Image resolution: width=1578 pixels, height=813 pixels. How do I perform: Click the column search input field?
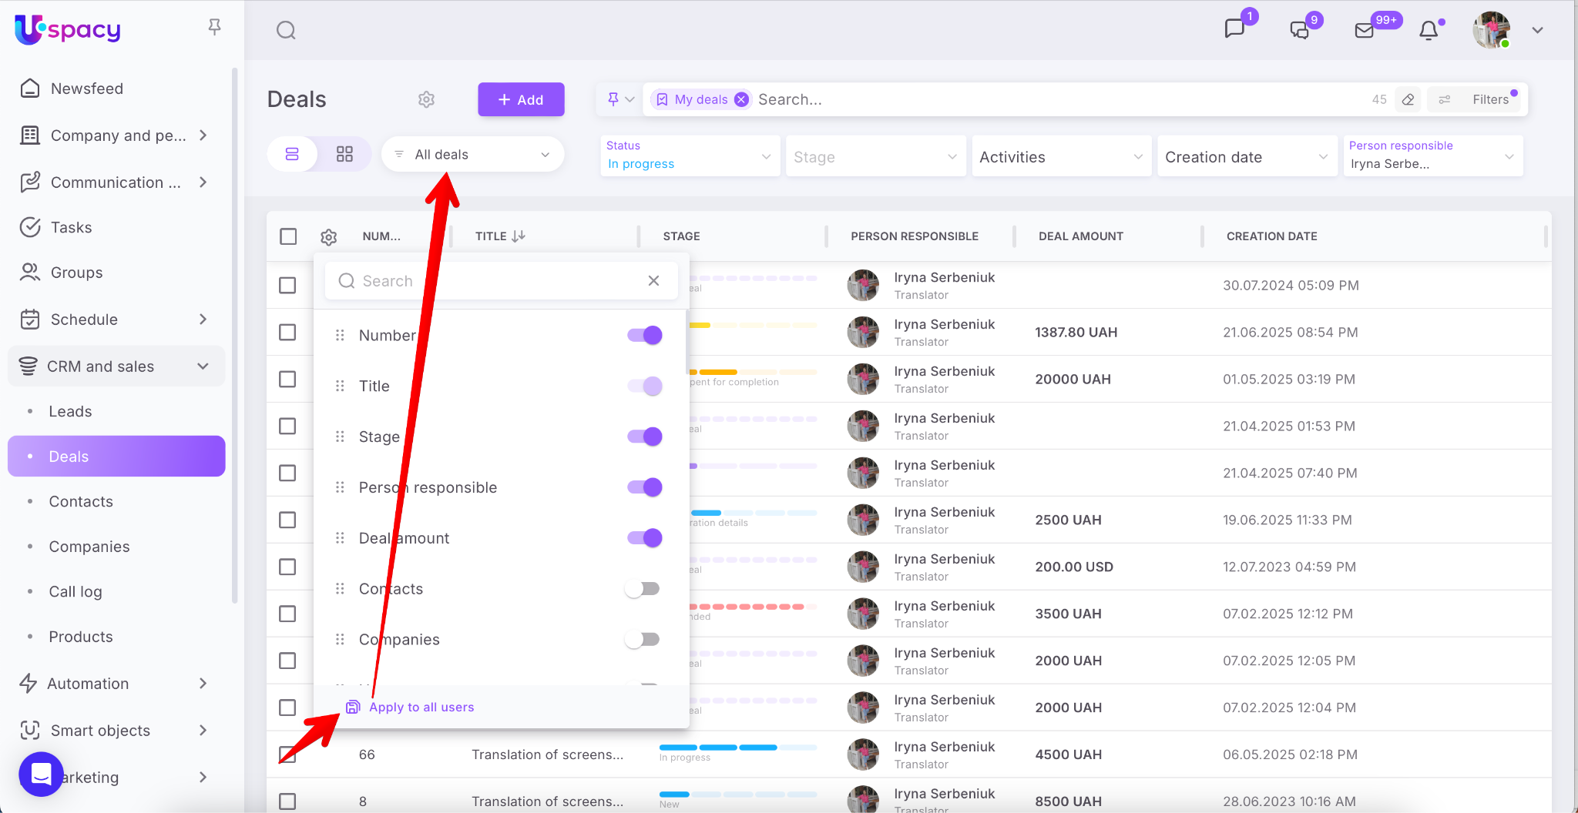[493, 281]
